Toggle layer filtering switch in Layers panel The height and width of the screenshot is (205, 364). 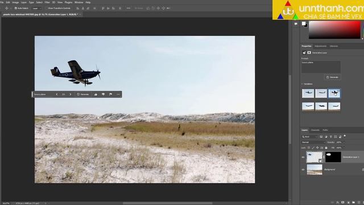pyautogui.click(x=345, y=136)
